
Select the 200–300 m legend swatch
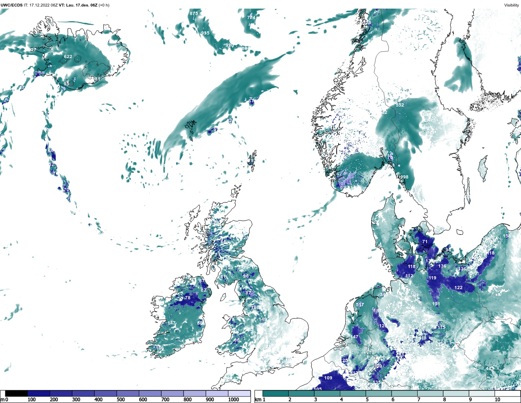61,394
